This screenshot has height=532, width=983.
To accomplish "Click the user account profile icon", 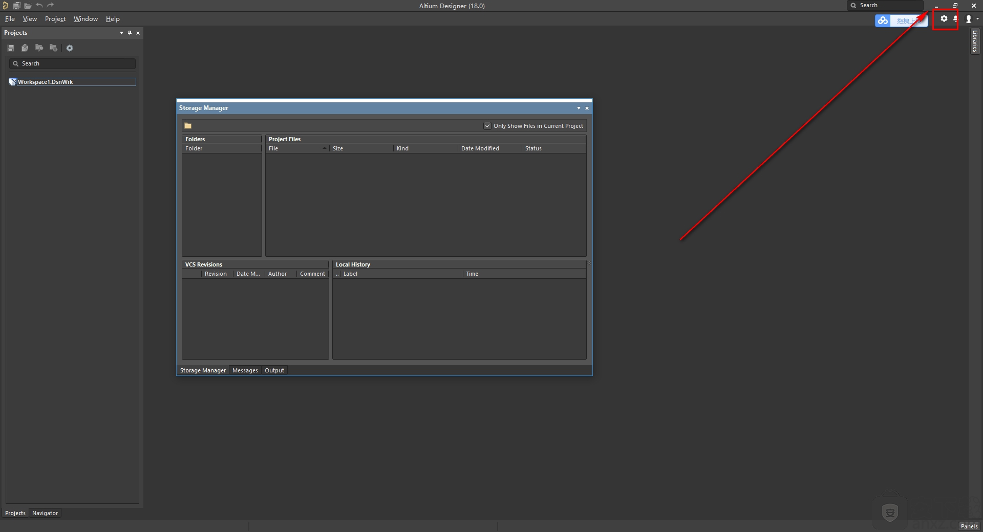I will coord(969,19).
